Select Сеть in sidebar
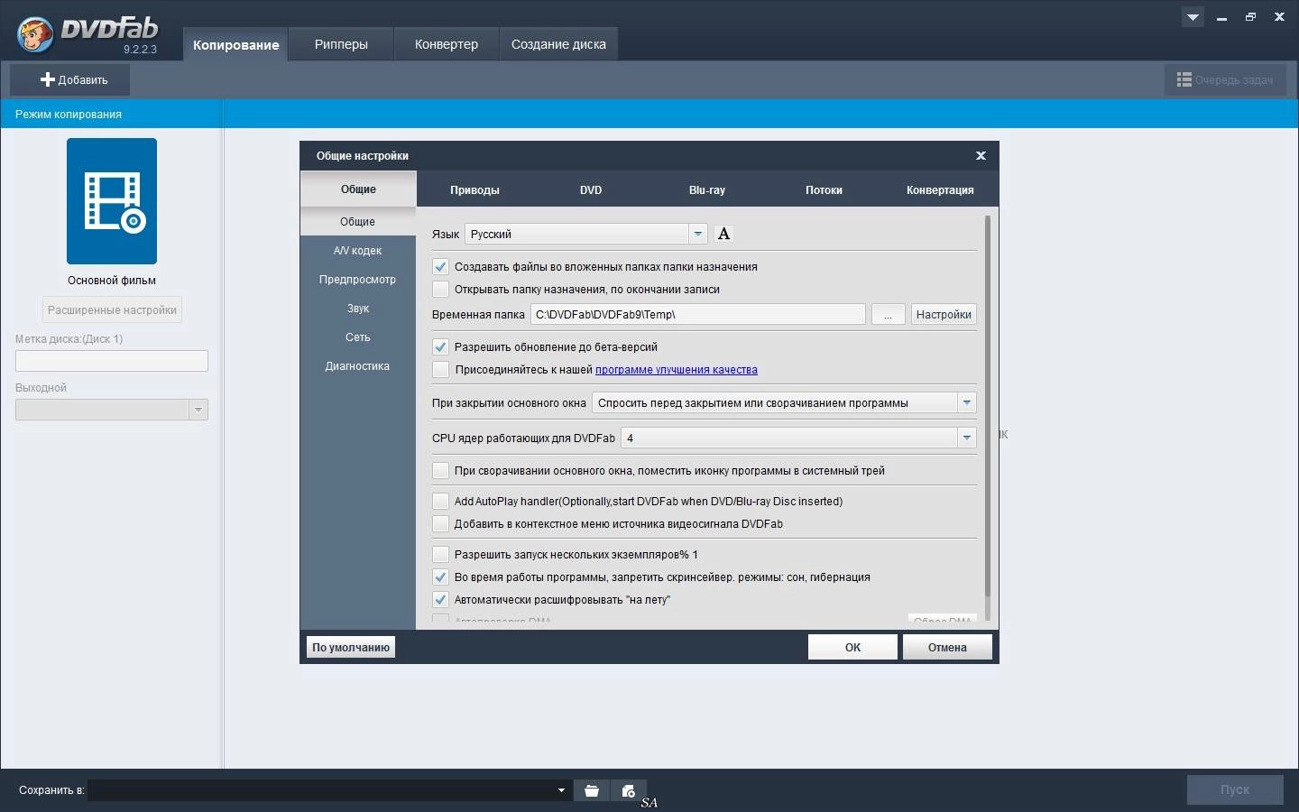The width and height of the screenshot is (1299, 812). [x=357, y=337]
